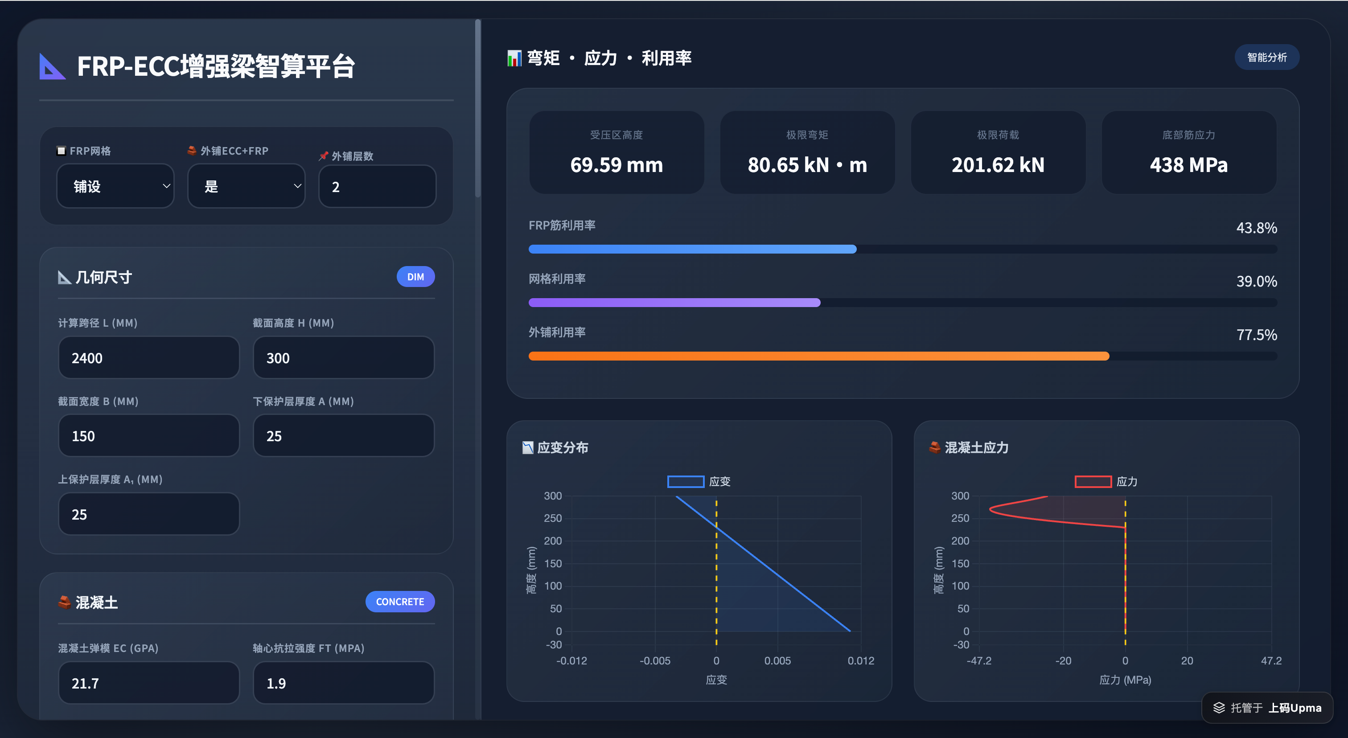The image size is (1348, 738).
Task: Click the pushpin icon beside 外铺层数
Action: [x=323, y=156]
